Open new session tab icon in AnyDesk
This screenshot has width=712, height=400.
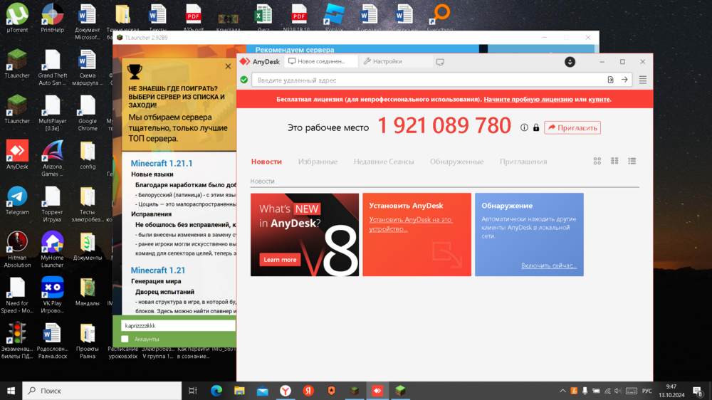click(x=440, y=62)
